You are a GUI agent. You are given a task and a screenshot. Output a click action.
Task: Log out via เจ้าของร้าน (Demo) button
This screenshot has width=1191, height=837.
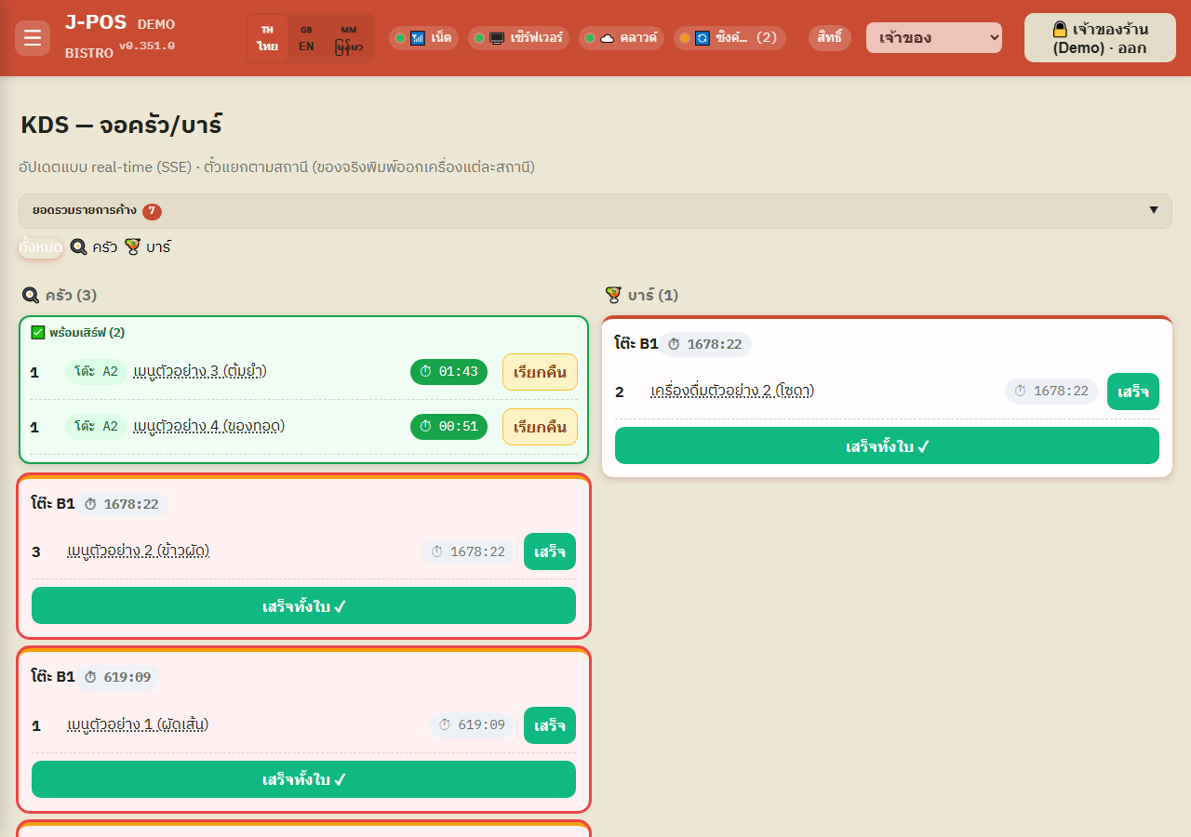coord(1100,38)
